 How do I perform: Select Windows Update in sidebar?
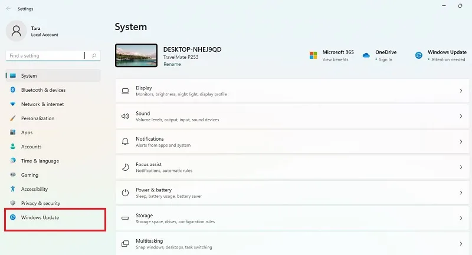tap(53, 217)
